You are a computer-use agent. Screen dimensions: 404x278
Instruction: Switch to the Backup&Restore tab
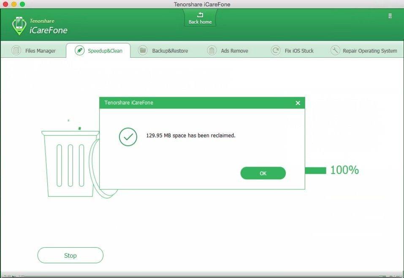pos(163,51)
